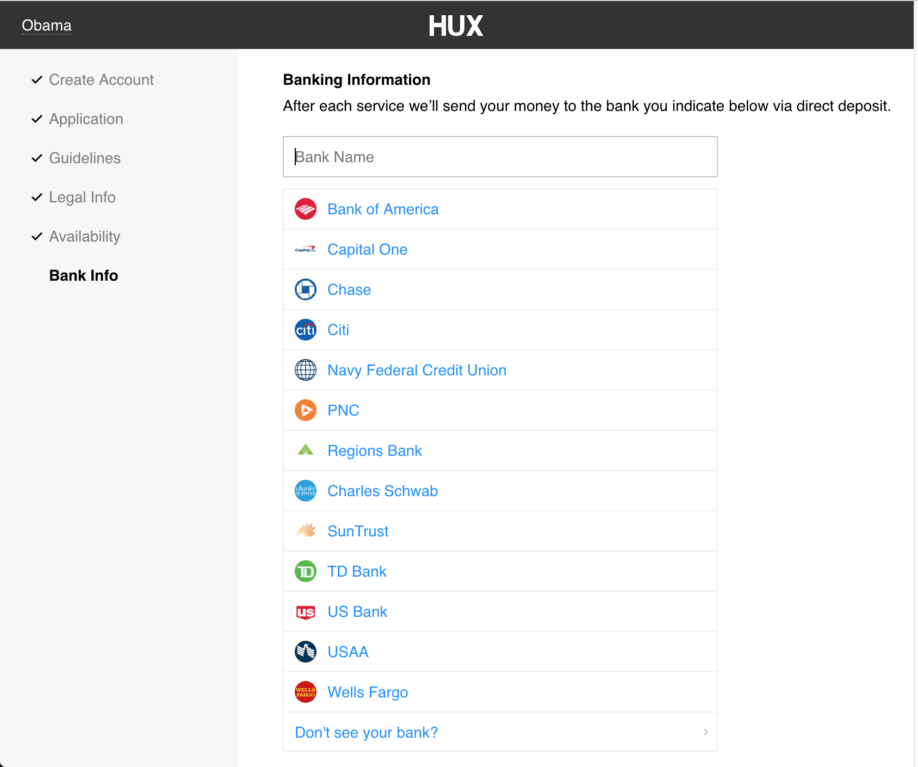Choose Bank of America link
The height and width of the screenshot is (767, 918).
point(383,209)
